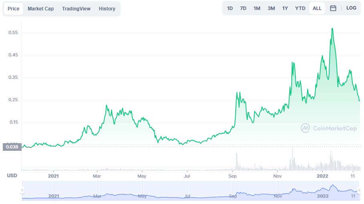Click the 11 date label on the main x-axis
The height and width of the screenshot is (204, 364).
[353, 176]
